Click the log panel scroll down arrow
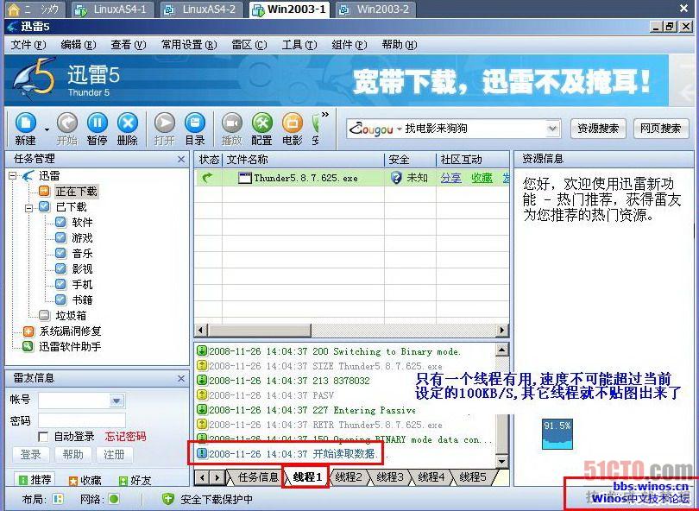Screen dimensions: 699x511 tap(501, 461)
